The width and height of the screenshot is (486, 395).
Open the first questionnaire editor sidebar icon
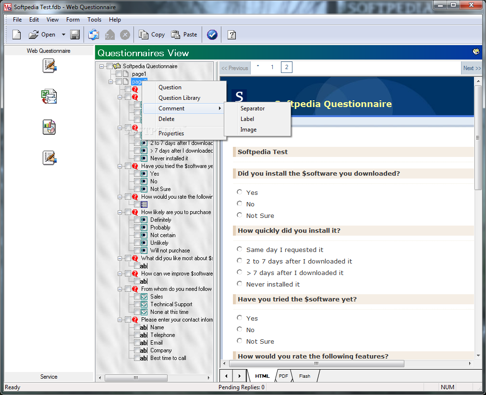click(x=49, y=66)
